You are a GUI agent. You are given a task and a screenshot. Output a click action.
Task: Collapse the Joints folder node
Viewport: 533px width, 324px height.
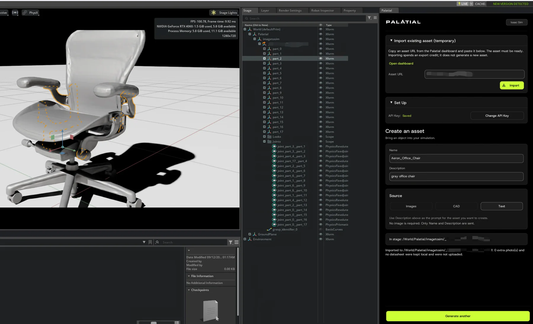[x=264, y=142]
